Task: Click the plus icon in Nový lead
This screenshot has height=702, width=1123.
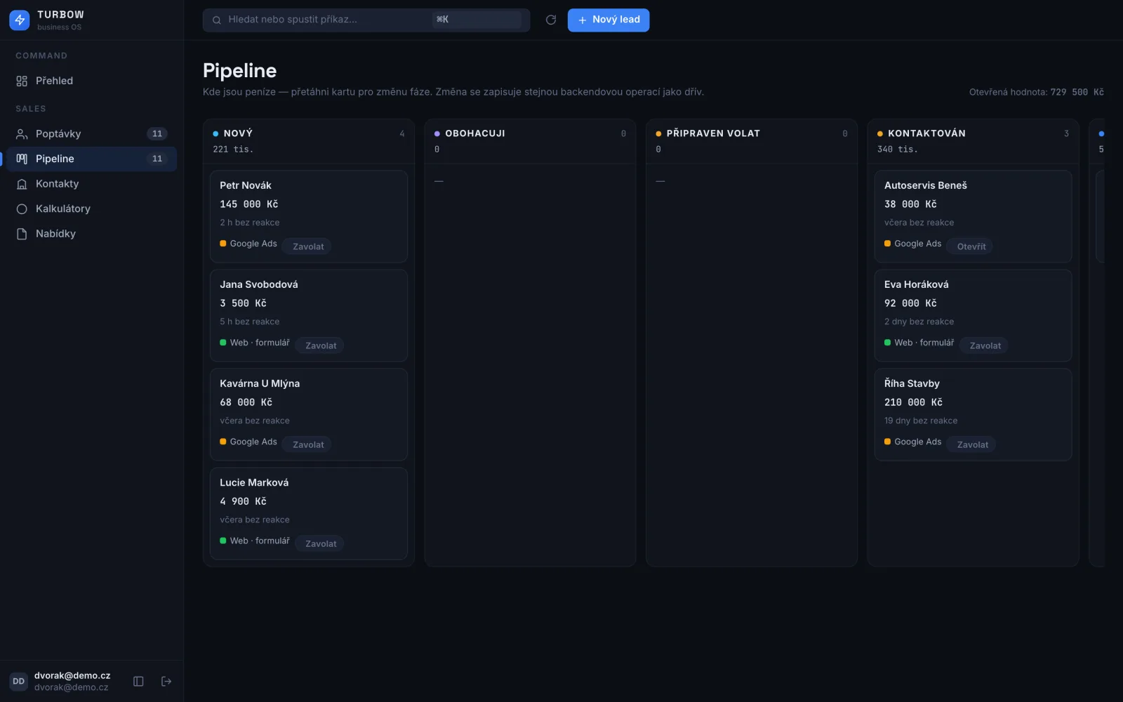Action: point(582,20)
